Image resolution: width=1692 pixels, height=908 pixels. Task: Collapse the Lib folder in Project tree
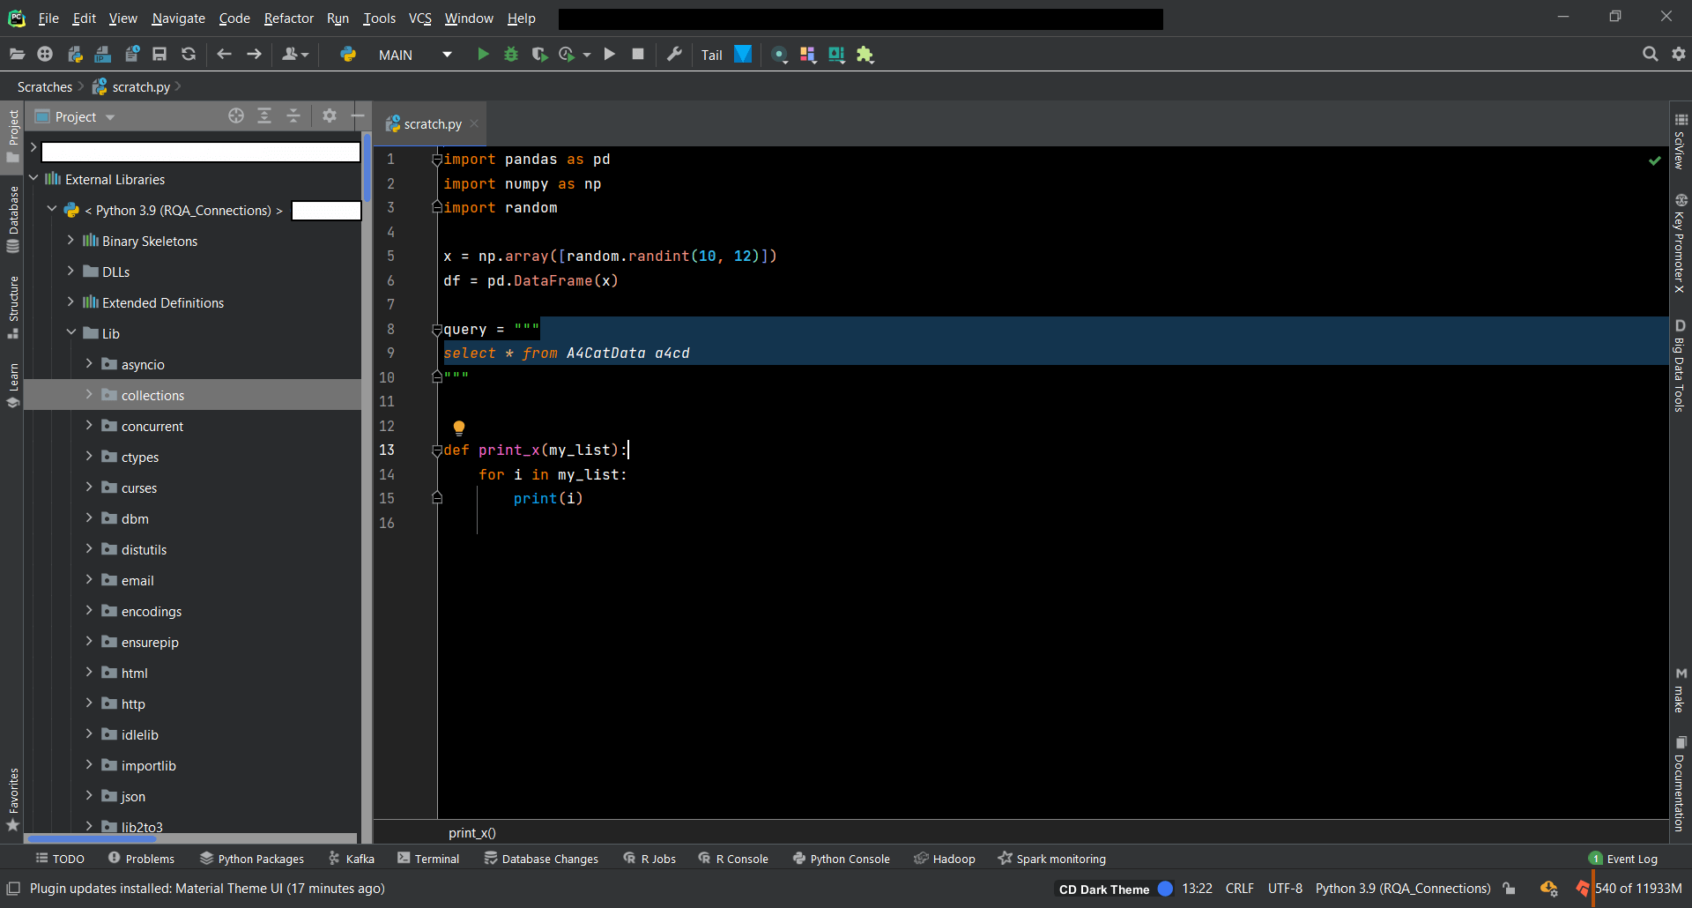click(72, 332)
